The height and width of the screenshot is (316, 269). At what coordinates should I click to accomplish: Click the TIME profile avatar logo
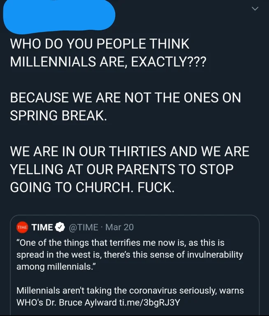pyautogui.click(x=22, y=227)
